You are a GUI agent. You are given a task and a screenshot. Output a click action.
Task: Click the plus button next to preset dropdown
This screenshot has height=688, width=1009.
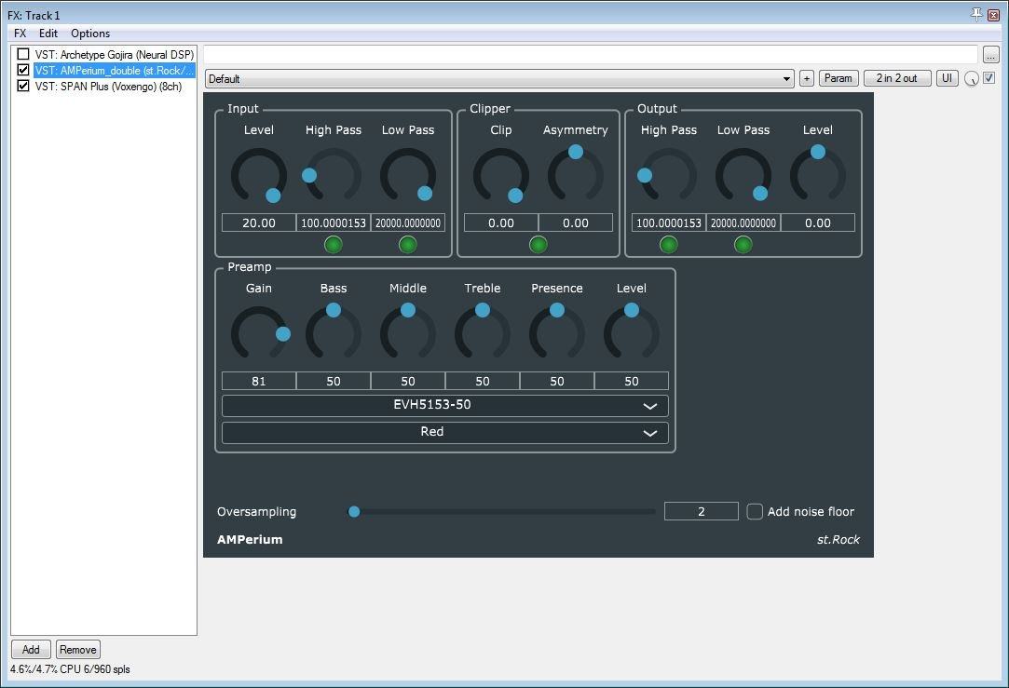807,78
